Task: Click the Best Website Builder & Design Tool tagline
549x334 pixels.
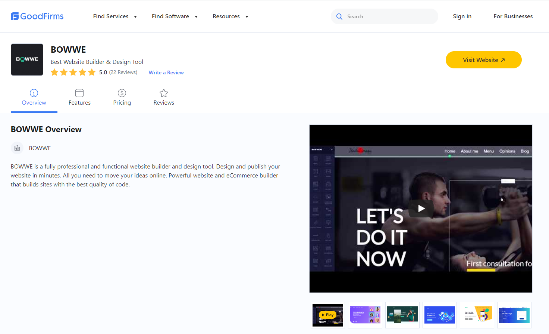Action: click(x=97, y=62)
